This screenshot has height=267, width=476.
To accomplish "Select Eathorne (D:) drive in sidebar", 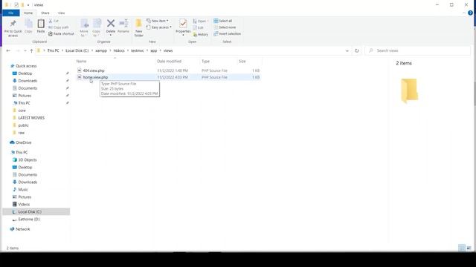I will (x=29, y=220).
